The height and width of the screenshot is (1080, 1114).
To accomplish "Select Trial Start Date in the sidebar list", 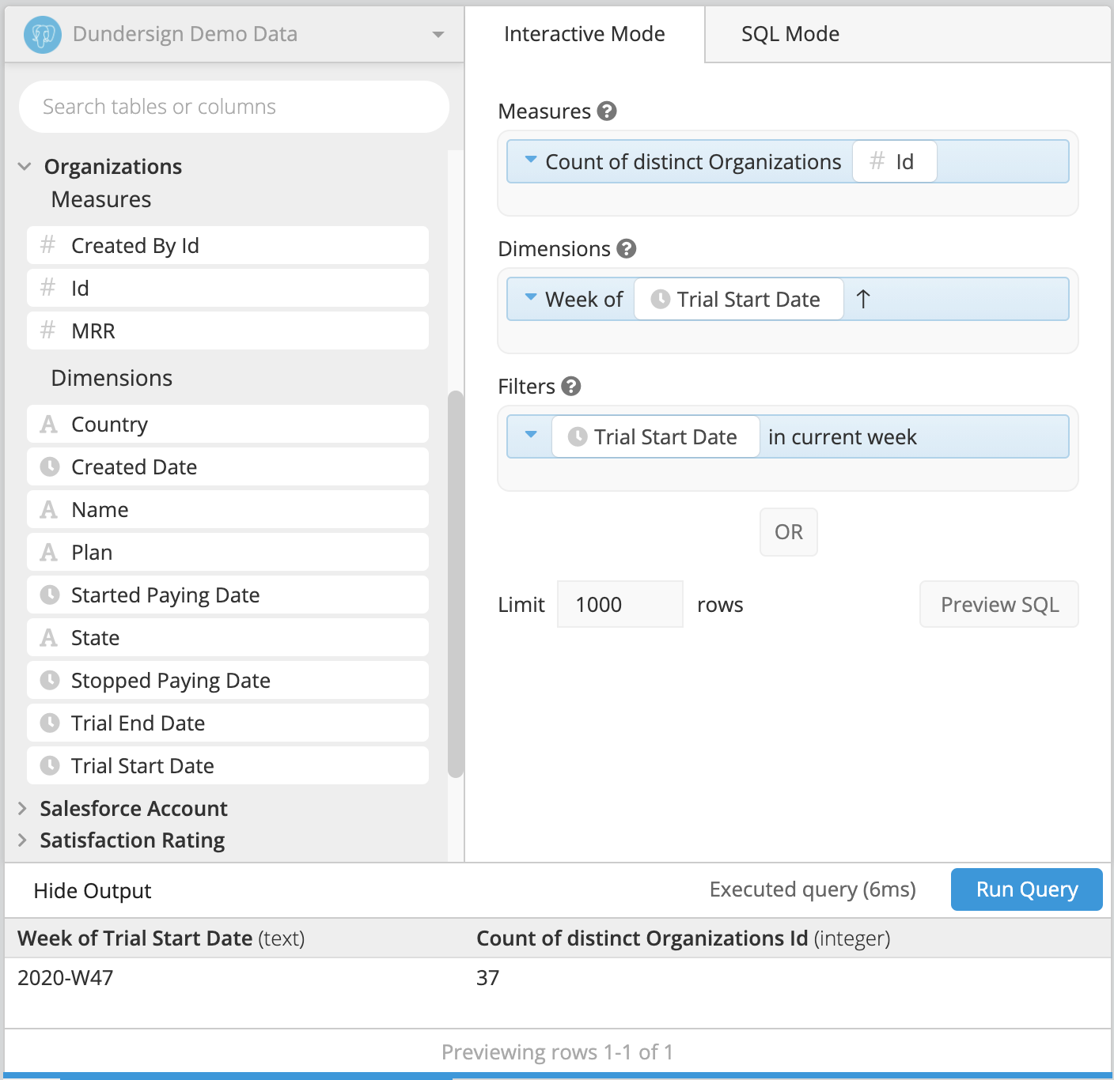I will pyautogui.click(x=228, y=765).
